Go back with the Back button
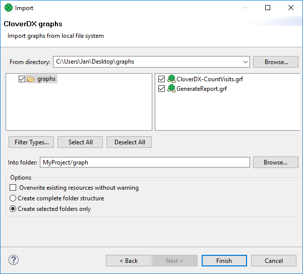Screen dimensions: 303x274 [x=128, y=261]
